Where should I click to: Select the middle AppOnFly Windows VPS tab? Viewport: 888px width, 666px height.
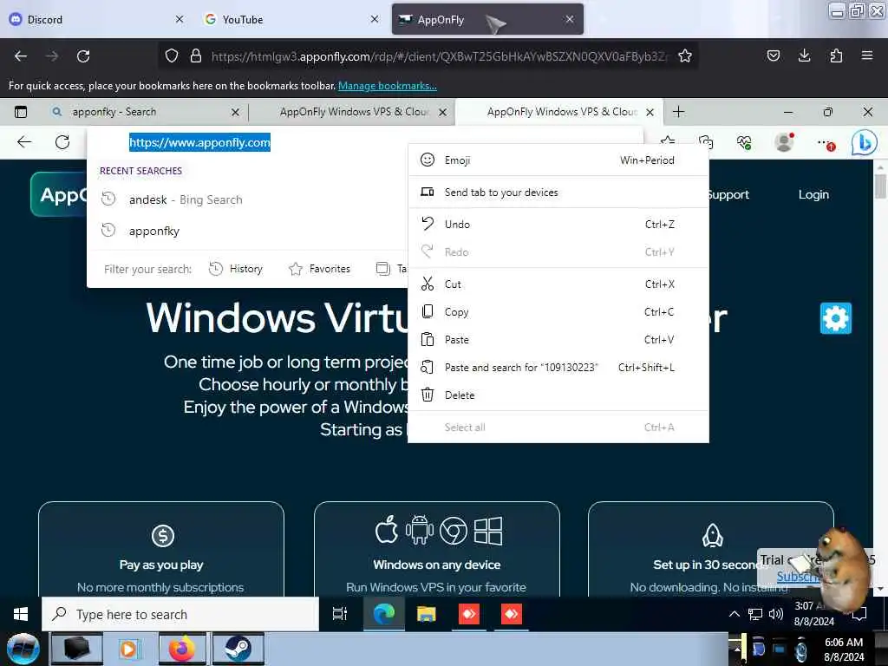(354, 112)
